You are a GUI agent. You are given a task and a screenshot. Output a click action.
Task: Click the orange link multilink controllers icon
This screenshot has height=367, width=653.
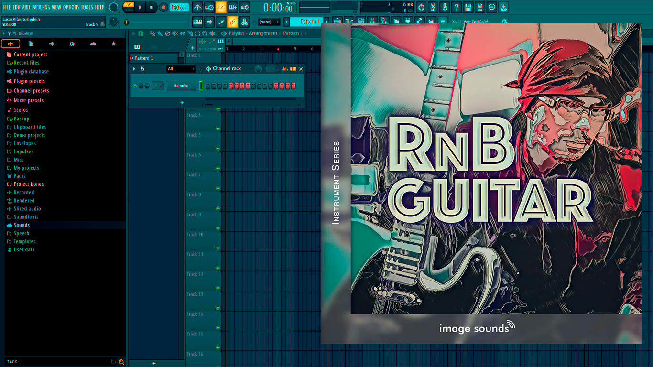coord(232,22)
